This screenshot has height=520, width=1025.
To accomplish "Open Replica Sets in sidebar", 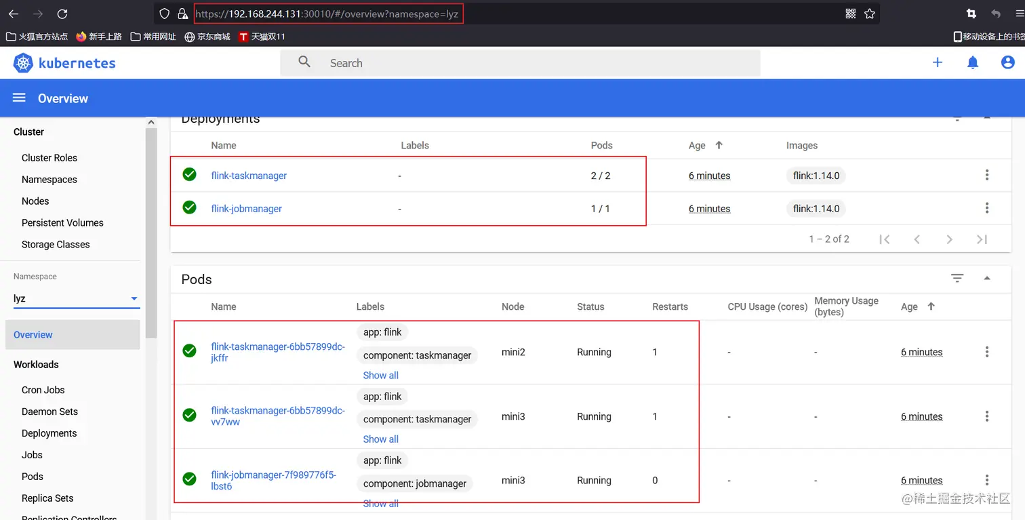I will [x=47, y=498].
